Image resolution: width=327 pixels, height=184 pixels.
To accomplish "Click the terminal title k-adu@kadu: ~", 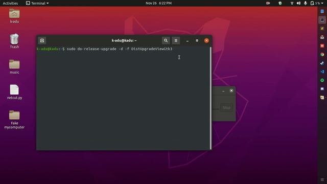I will coord(124,40).
